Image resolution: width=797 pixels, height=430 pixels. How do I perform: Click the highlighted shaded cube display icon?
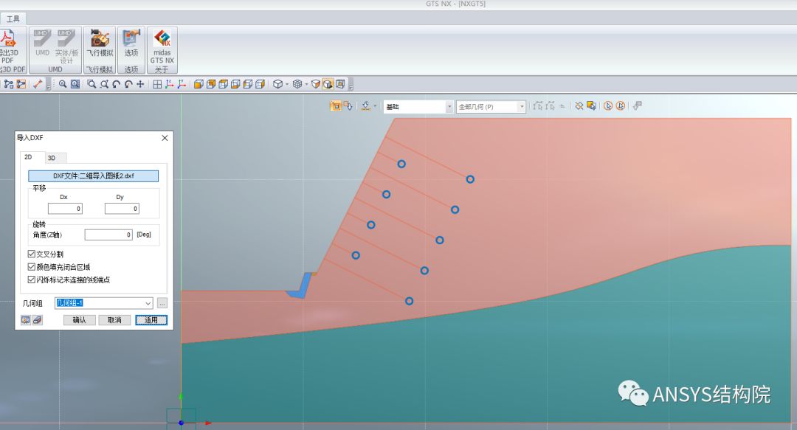[x=328, y=84]
